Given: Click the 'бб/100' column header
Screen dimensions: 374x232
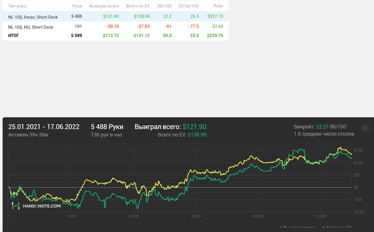Looking at the screenshot, I should (165, 6).
